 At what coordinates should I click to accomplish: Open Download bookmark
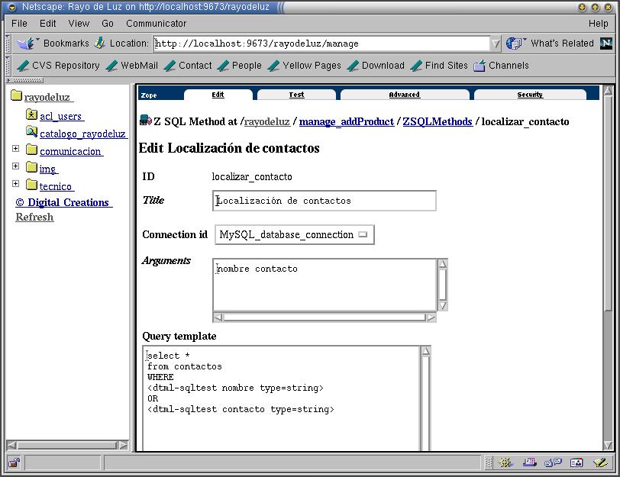coord(376,66)
